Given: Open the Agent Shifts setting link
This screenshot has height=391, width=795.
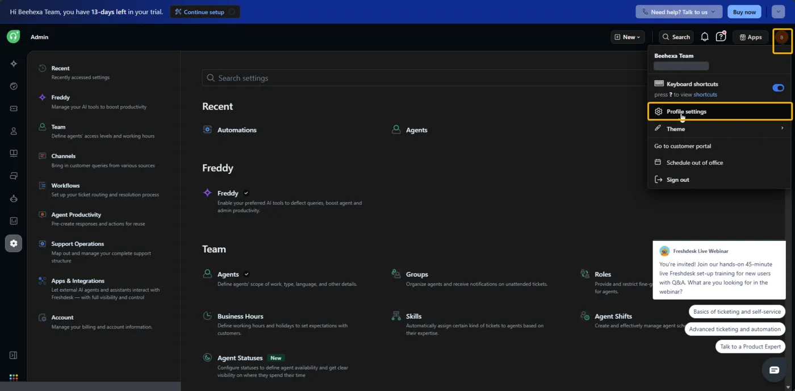Looking at the screenshot, I should point(613,316).
